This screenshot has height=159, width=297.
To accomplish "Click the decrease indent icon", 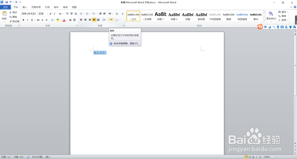I will [x=100, y=14].
